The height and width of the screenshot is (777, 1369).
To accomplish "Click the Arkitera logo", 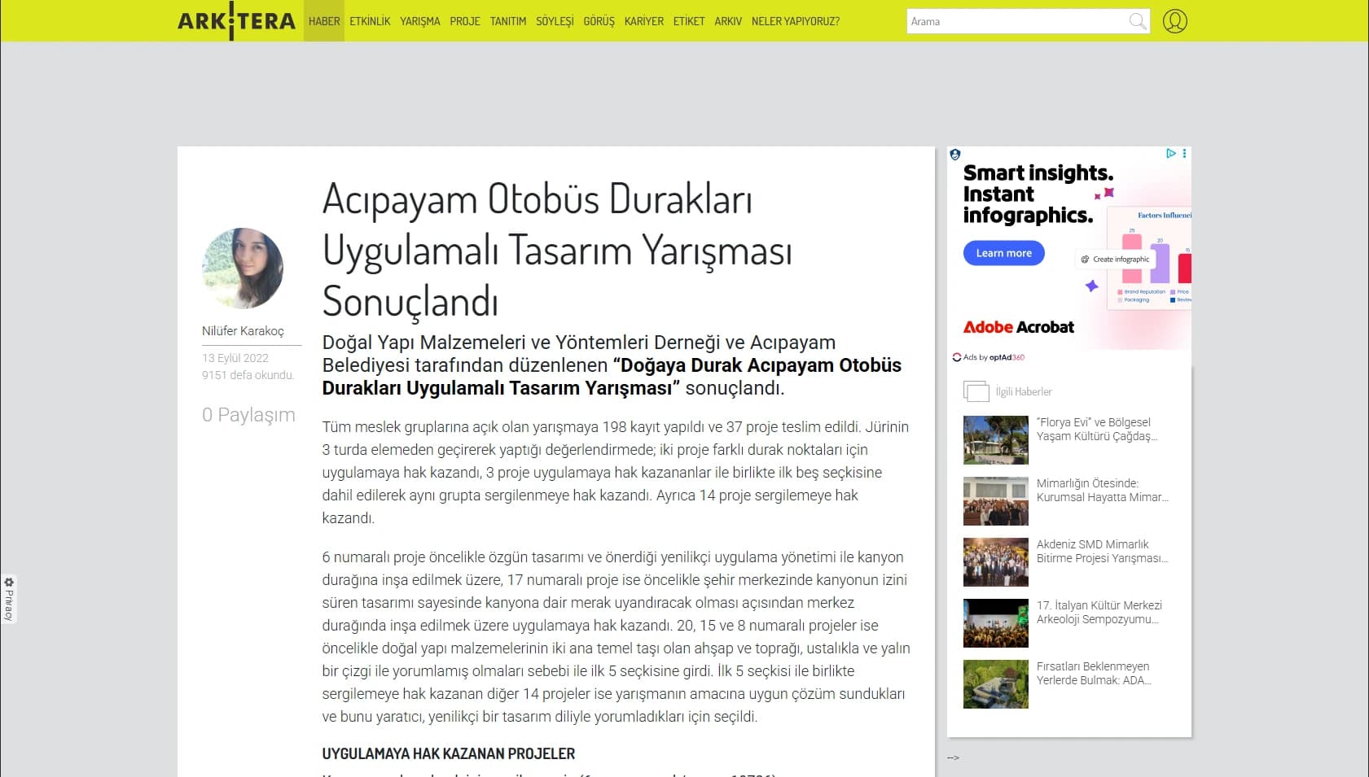I will pos(236,20).
